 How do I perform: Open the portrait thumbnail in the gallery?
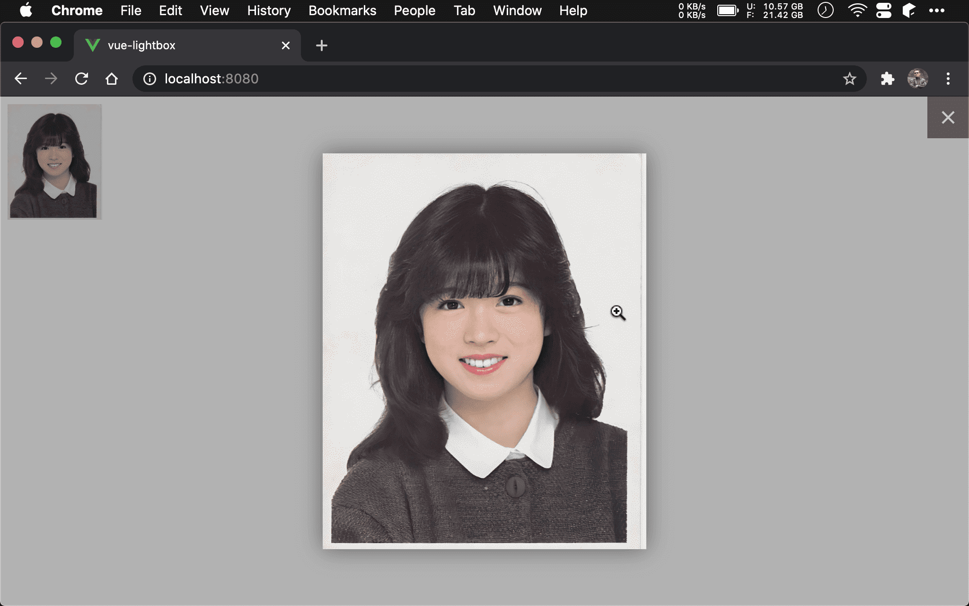[54, 161]
